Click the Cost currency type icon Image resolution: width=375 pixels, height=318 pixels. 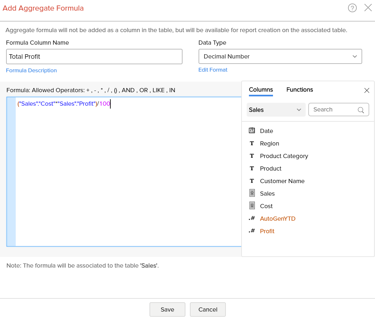pos(252,206)
